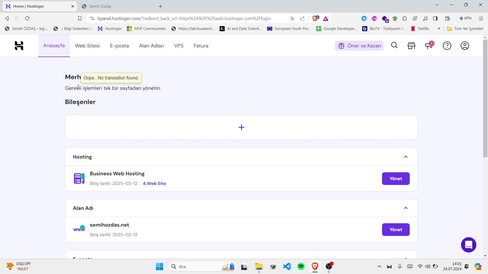Open File Explorer from taskbar

[x=259, y=266]
